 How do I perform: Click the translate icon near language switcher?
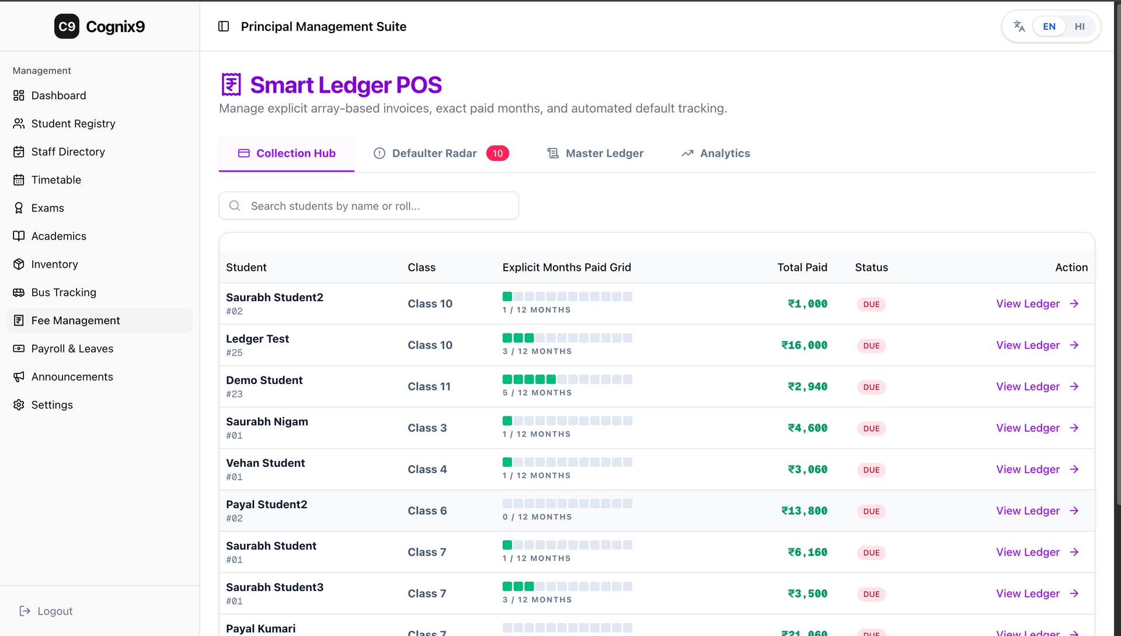[x=1018, y=26]
